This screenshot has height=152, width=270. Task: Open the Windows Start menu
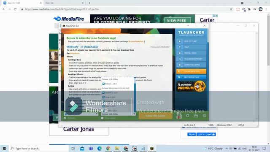click(4, 148)
